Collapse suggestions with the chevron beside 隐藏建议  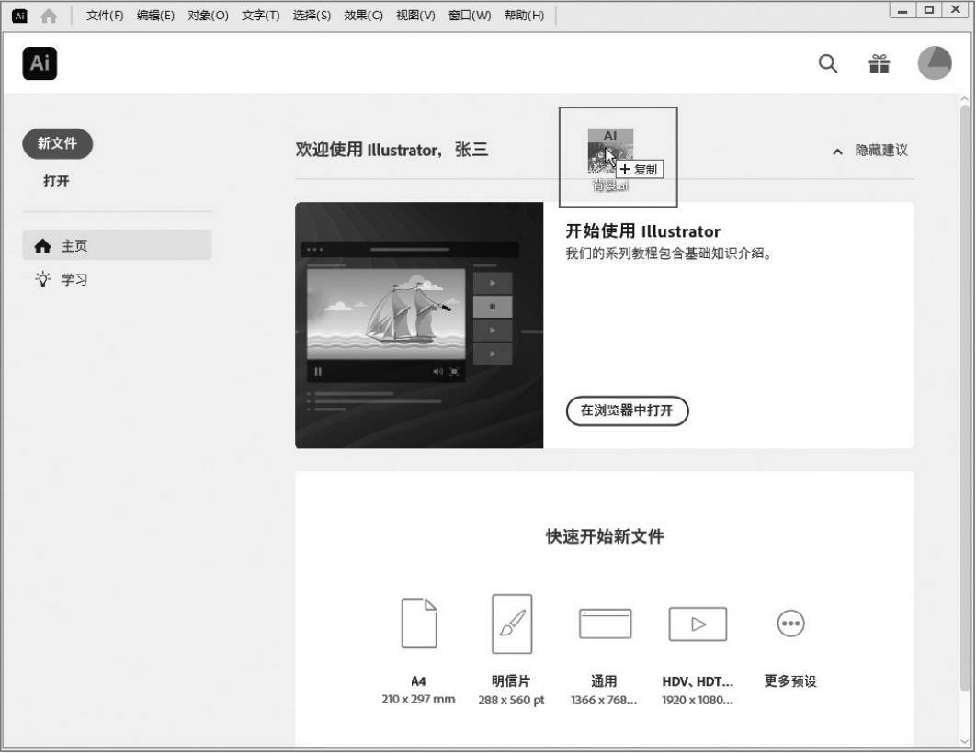click(x=838, y=152)
